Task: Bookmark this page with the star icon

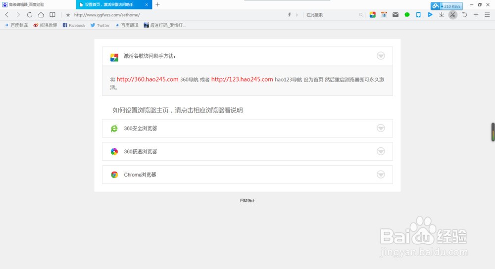Action: [x=68, y=15]
